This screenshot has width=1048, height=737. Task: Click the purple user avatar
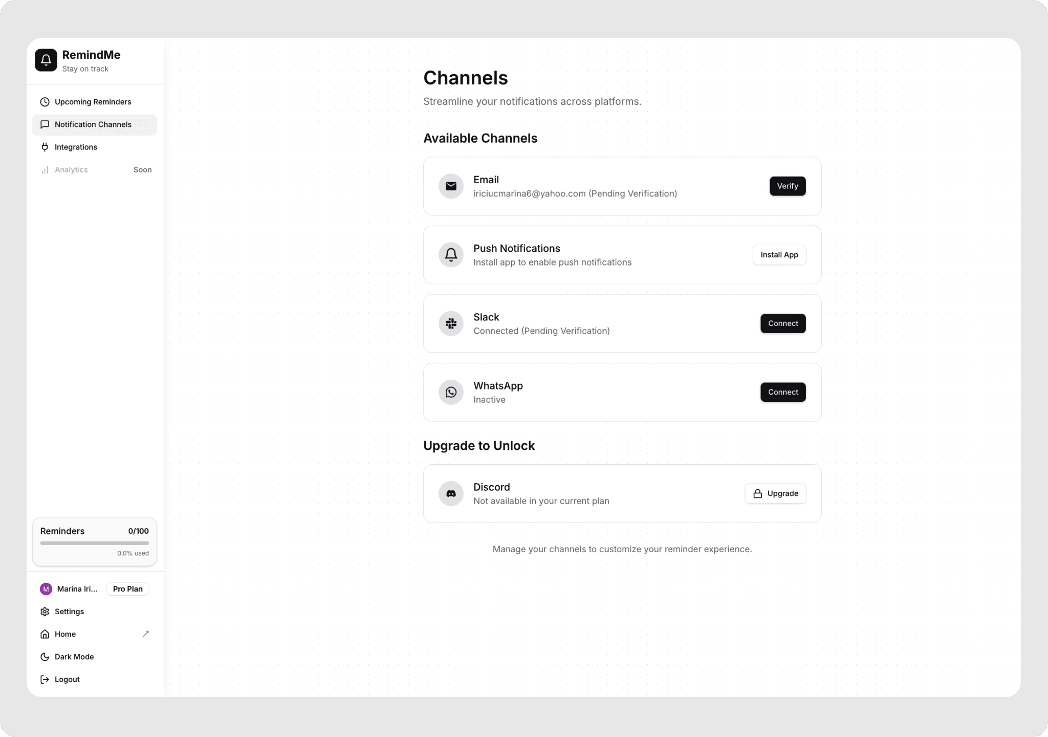[x=46, y=589]
